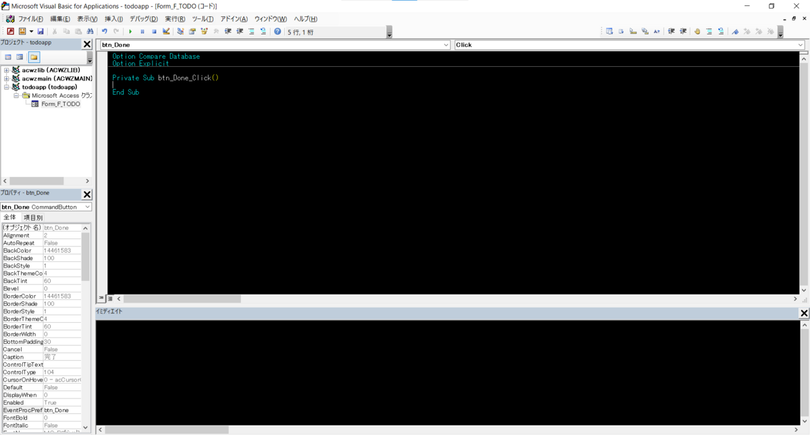Open the Properties Window toolbar icon

(x=192, y=31)
